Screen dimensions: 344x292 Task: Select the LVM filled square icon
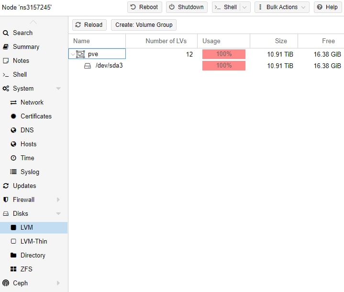pos(13,228)
